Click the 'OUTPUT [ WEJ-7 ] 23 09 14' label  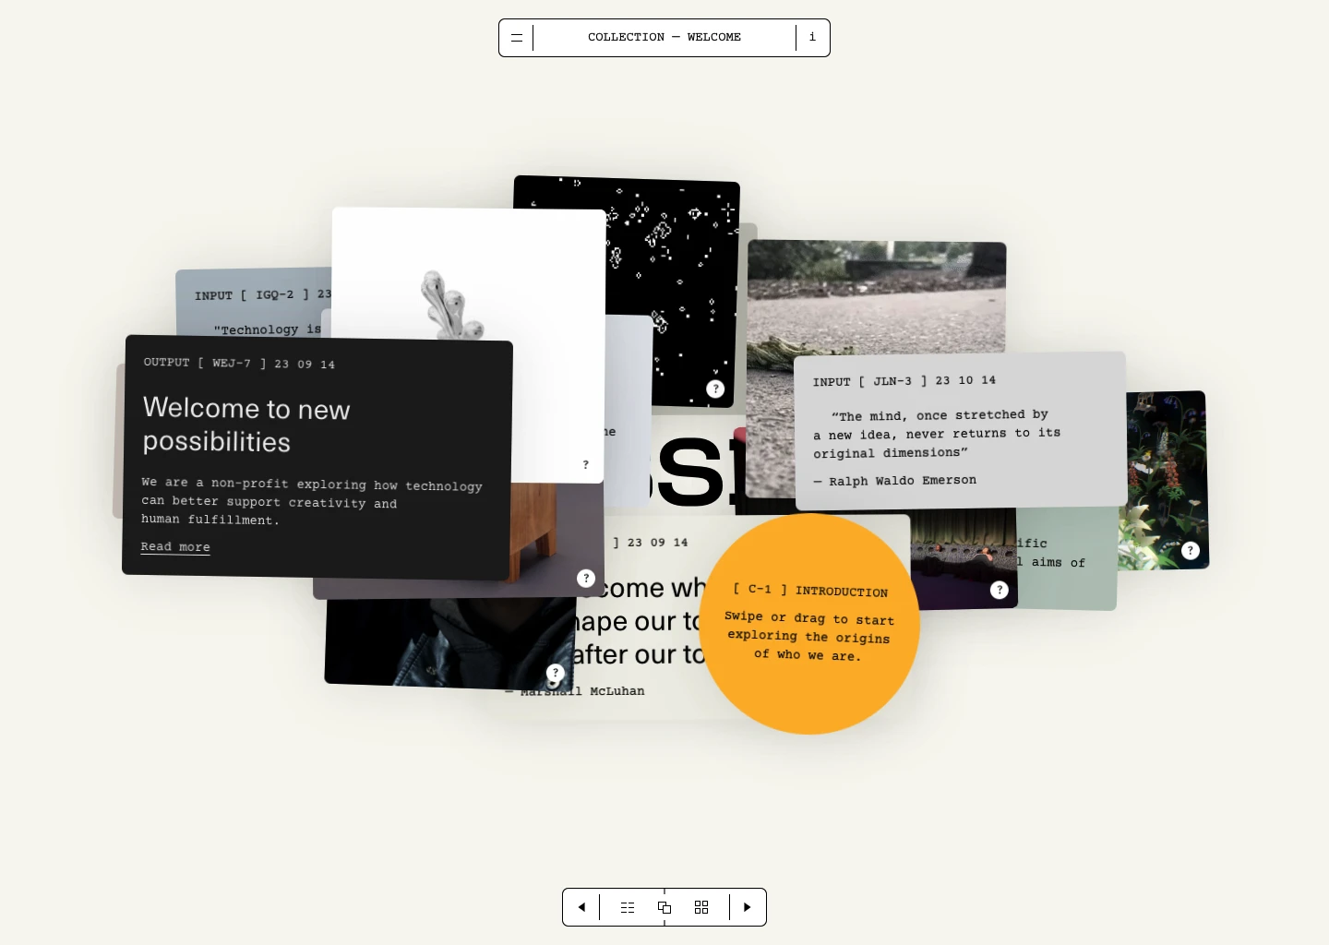[239, 364]
